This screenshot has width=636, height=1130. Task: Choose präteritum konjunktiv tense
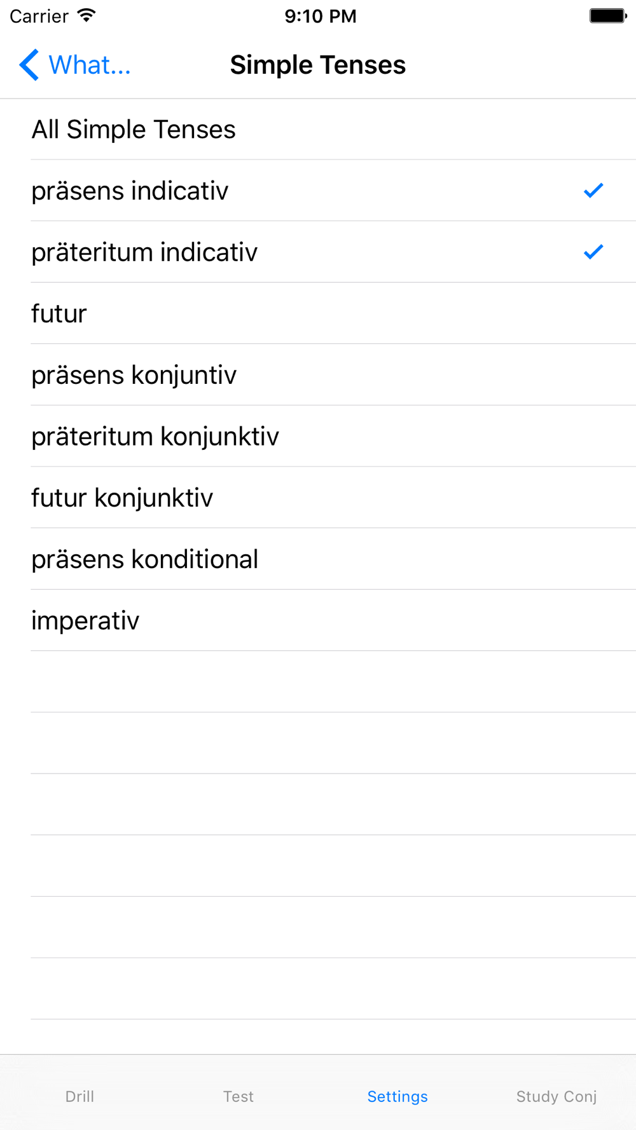(318, 437)
